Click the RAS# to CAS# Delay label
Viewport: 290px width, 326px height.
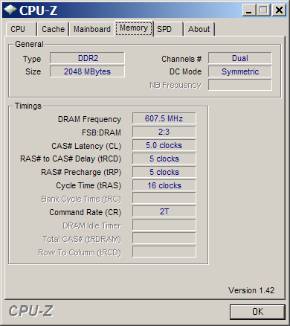[x=71, y=159]
